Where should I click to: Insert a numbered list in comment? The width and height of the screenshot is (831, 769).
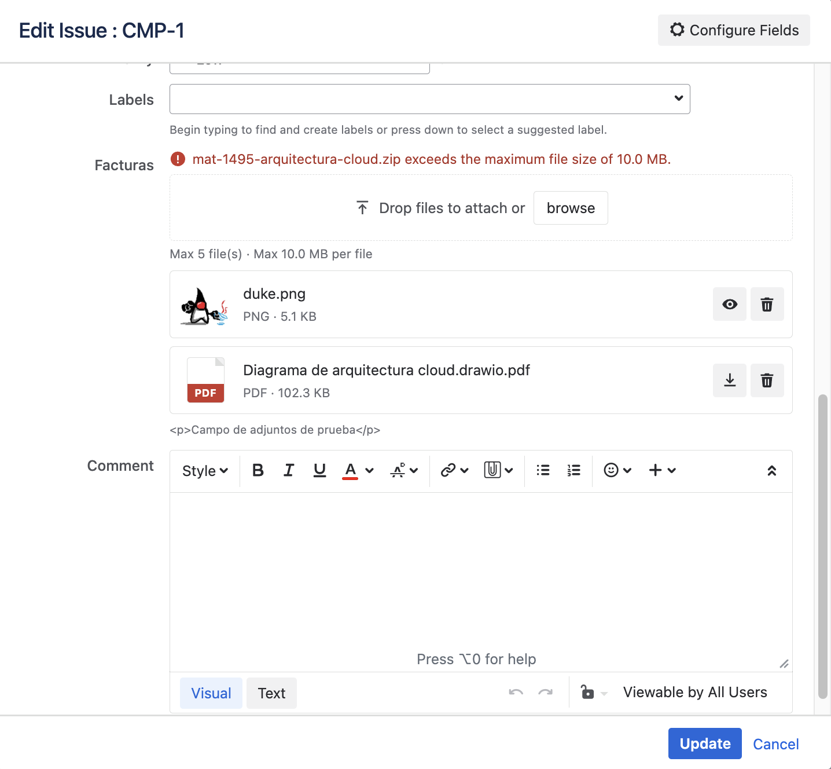coord(573,470)
